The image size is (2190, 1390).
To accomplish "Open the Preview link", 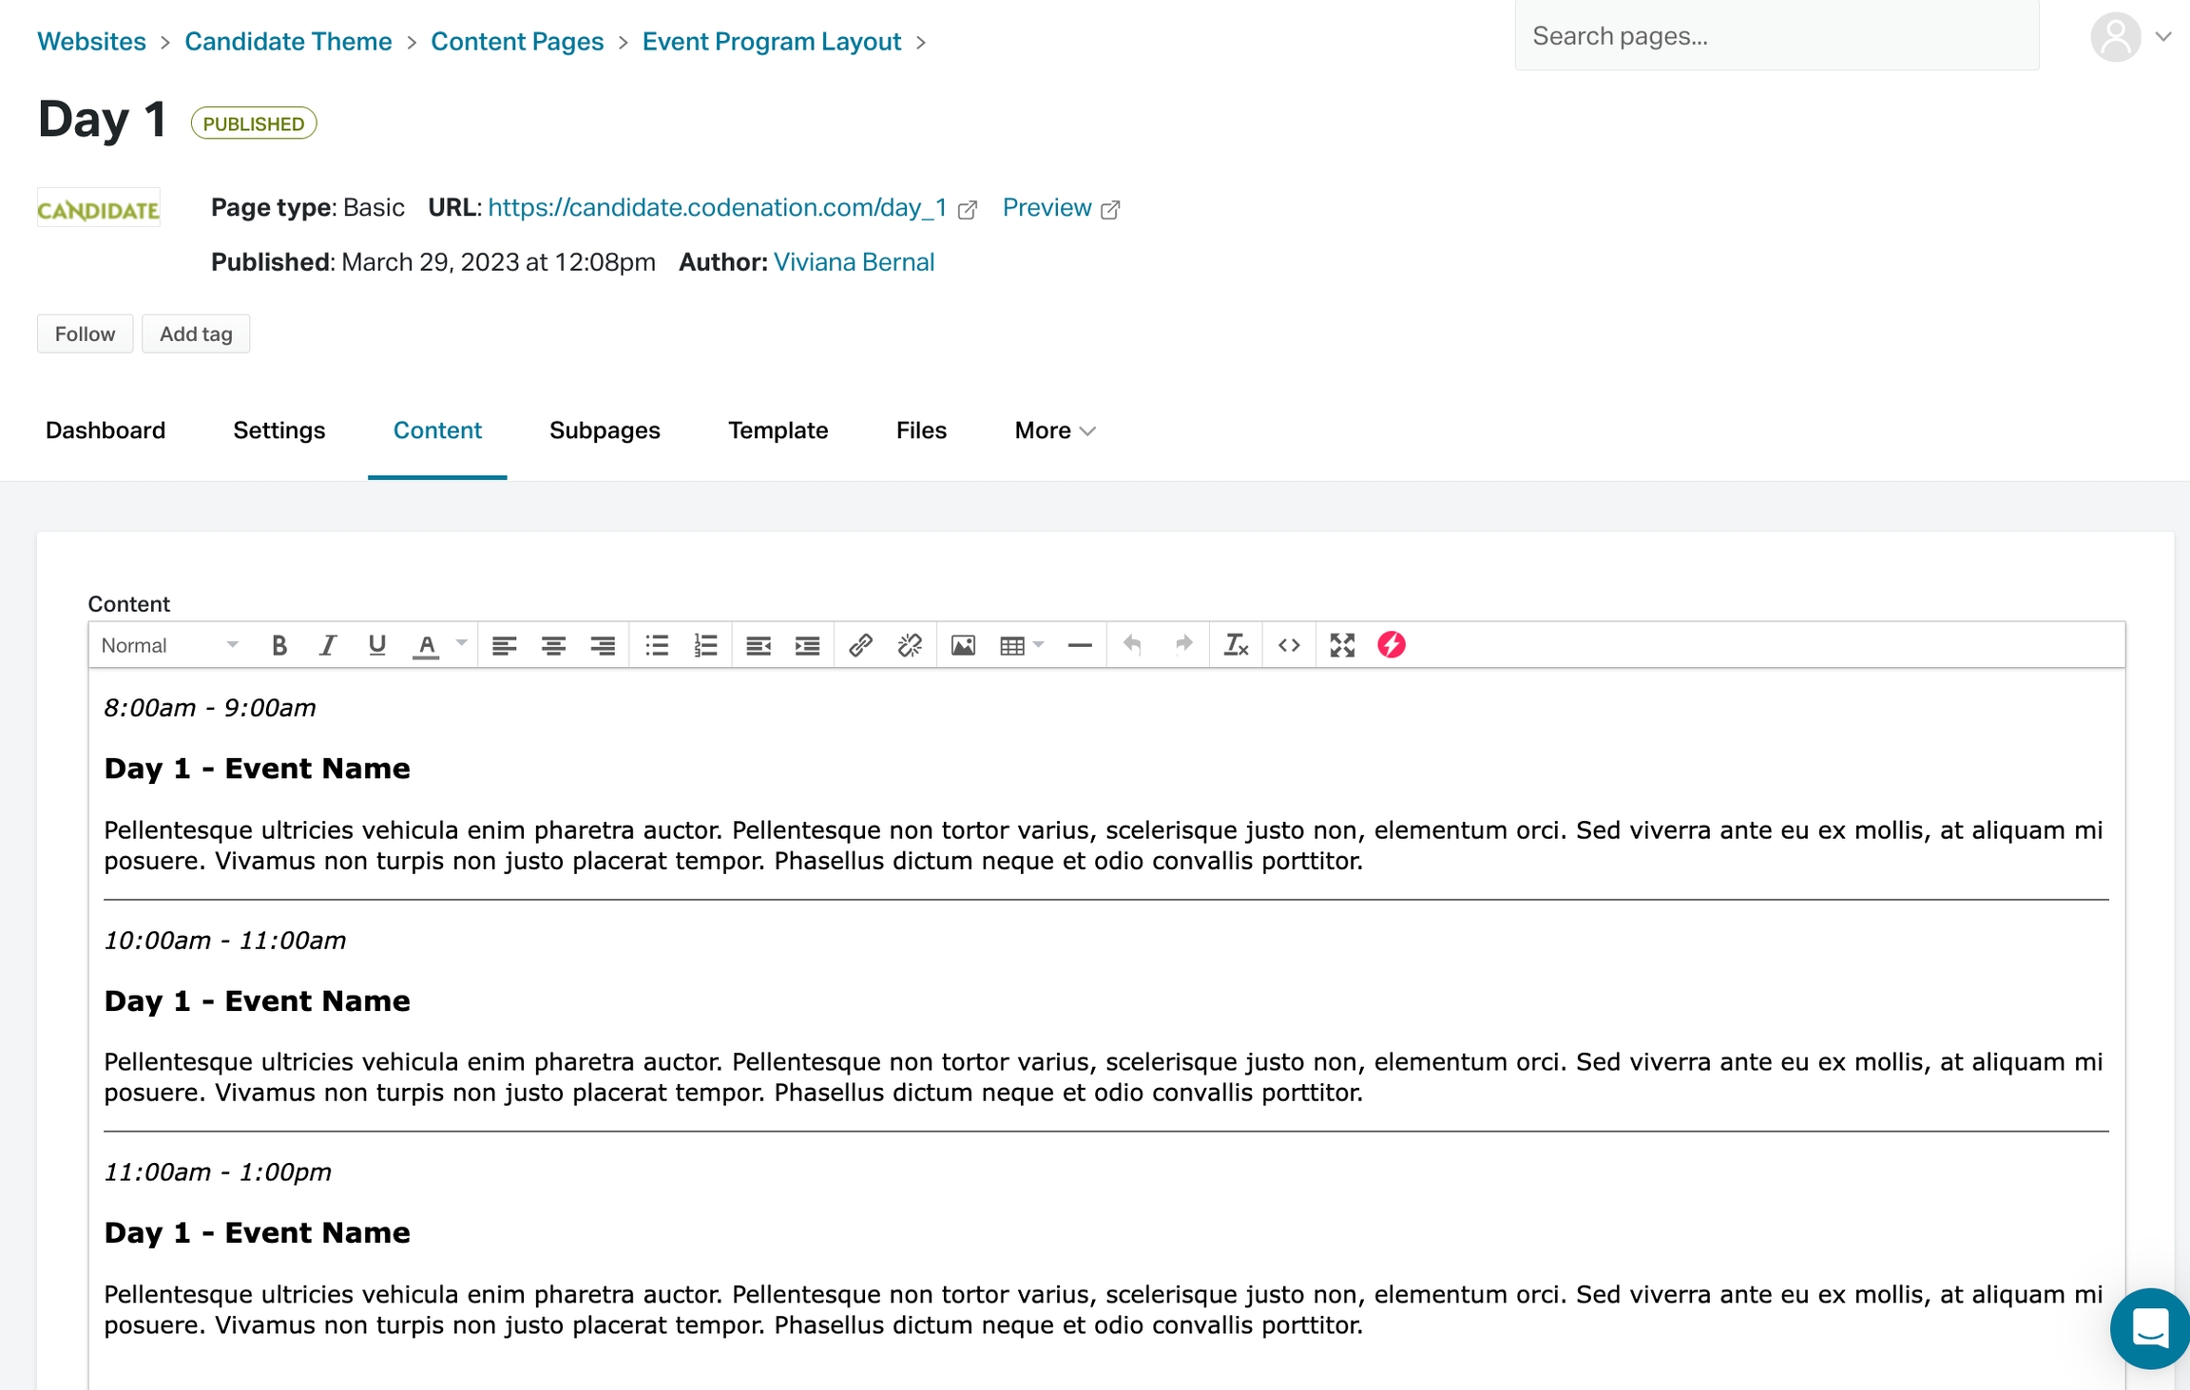I will [x=1047, y=207].
